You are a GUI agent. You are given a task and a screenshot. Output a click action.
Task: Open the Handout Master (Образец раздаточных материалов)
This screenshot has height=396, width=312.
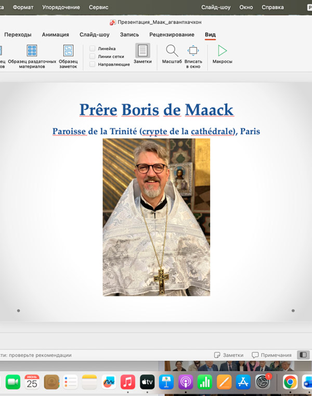coord(32,57)
